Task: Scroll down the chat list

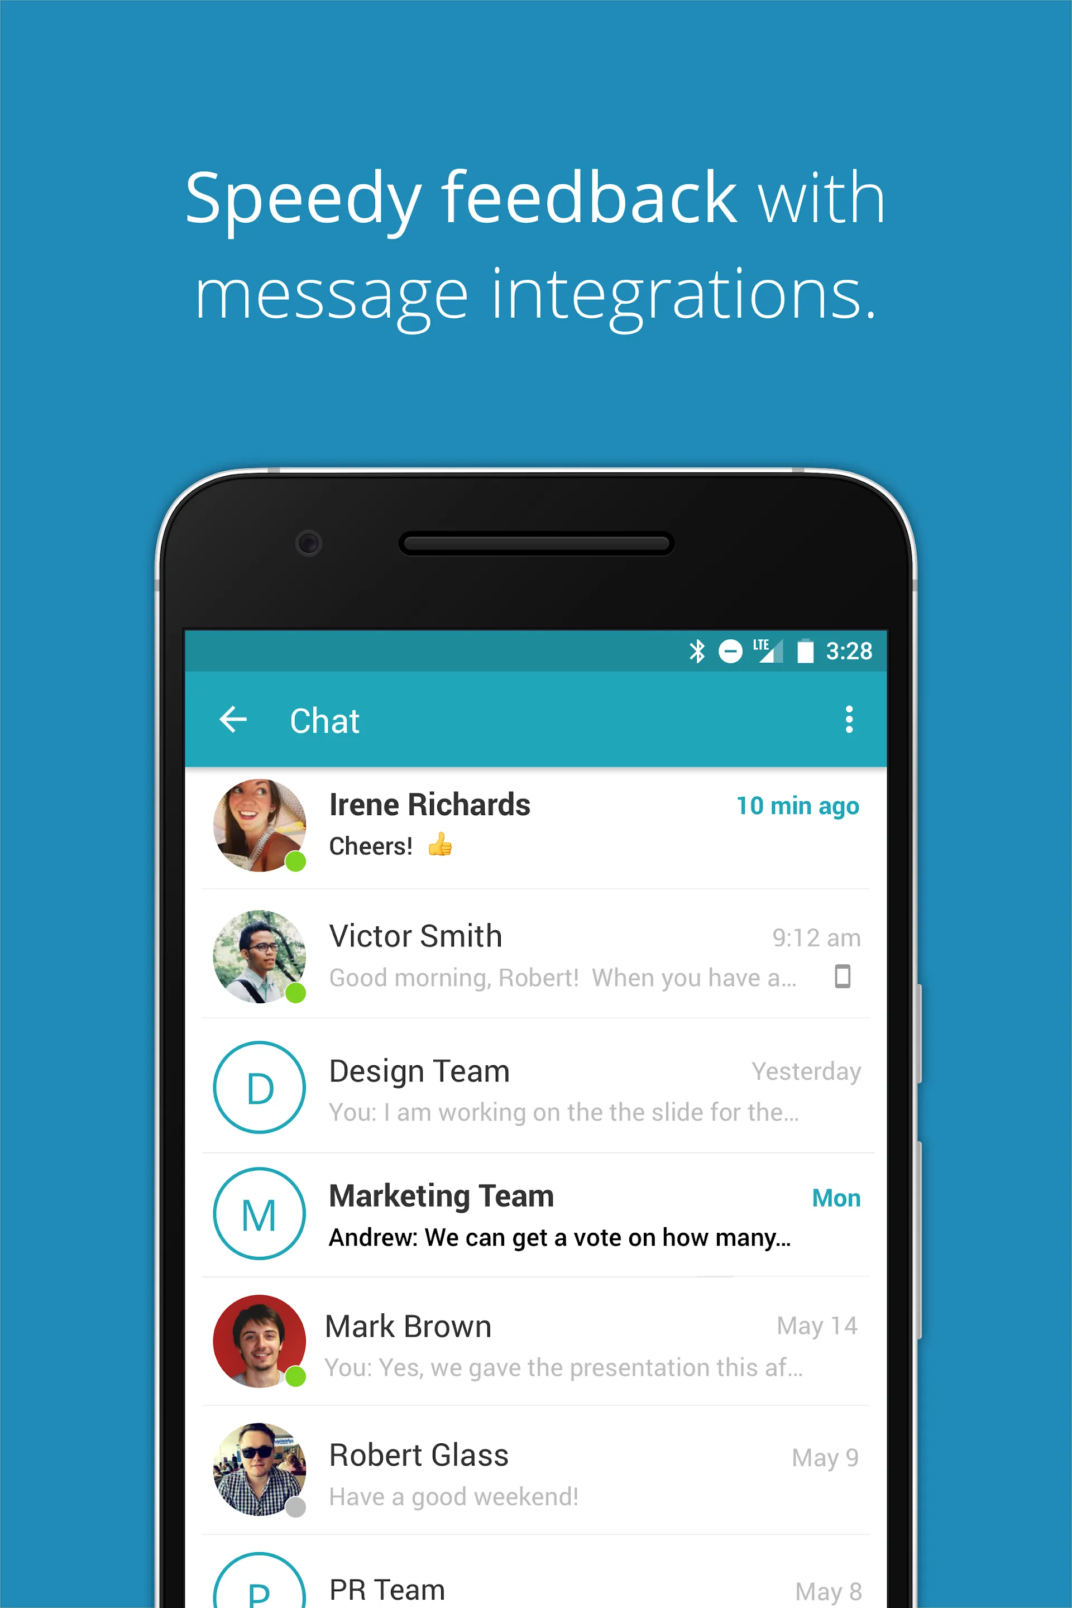Action: (x=536, y=1197)
